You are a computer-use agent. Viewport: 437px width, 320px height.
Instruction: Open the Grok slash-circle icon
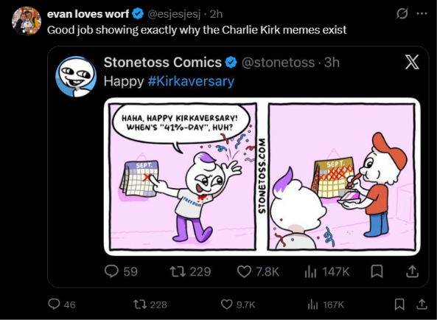402,14
